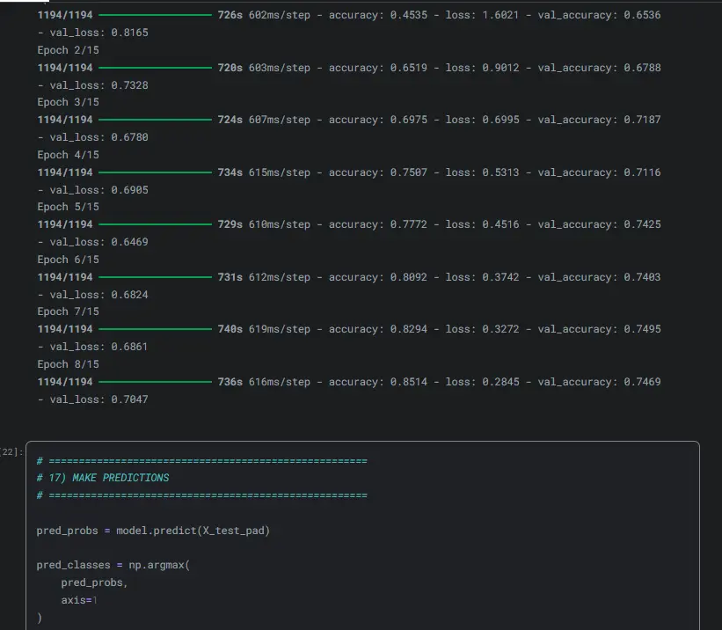Click 'val_accuracy: 0.7403' value
722x630 pixels.
599,277
